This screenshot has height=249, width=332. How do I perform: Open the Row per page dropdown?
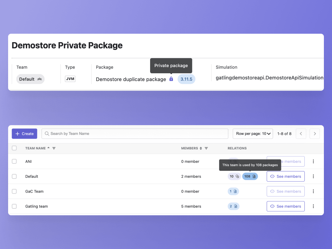click(x=253, y=134)
